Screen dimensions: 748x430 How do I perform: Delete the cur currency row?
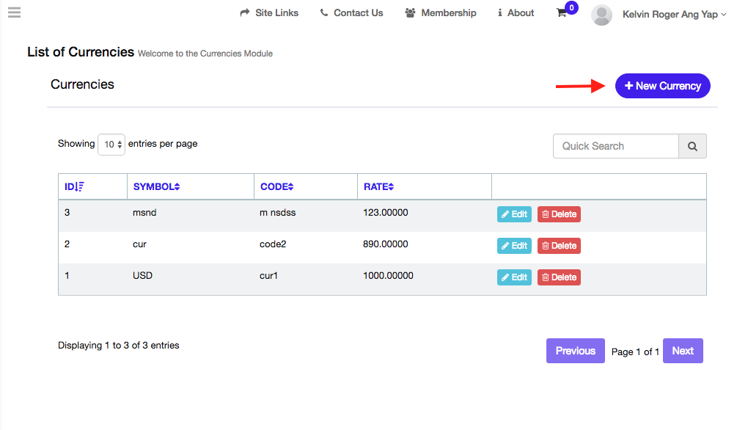[x=559, y=246]
